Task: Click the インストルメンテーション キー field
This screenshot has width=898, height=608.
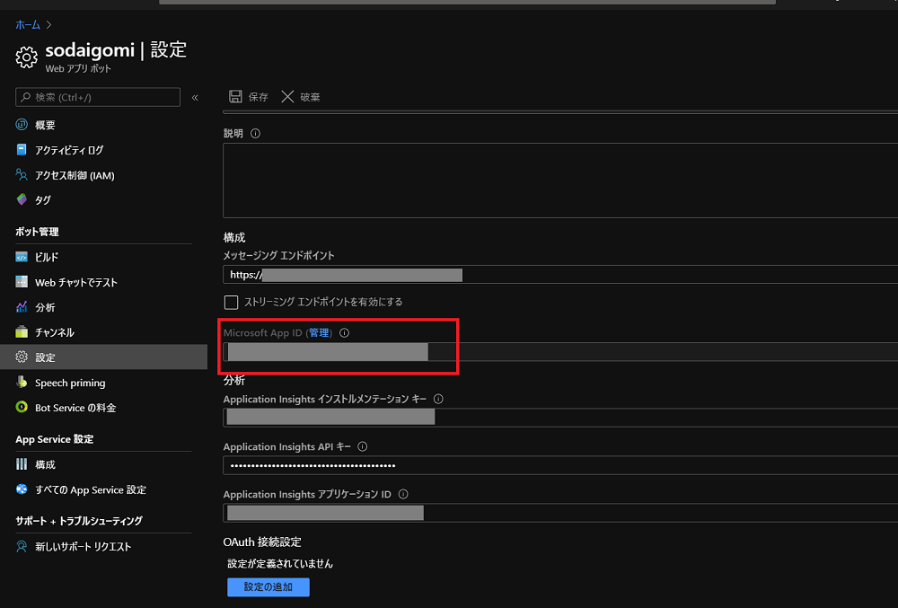Action: click(560, 418)
